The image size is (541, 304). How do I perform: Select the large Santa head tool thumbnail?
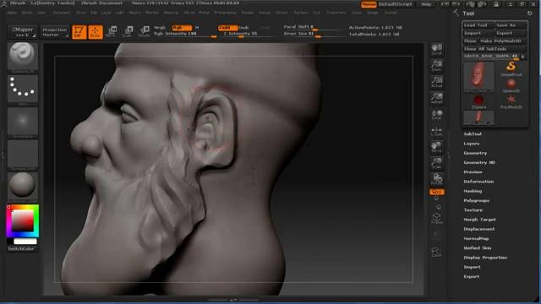(478, 77)
